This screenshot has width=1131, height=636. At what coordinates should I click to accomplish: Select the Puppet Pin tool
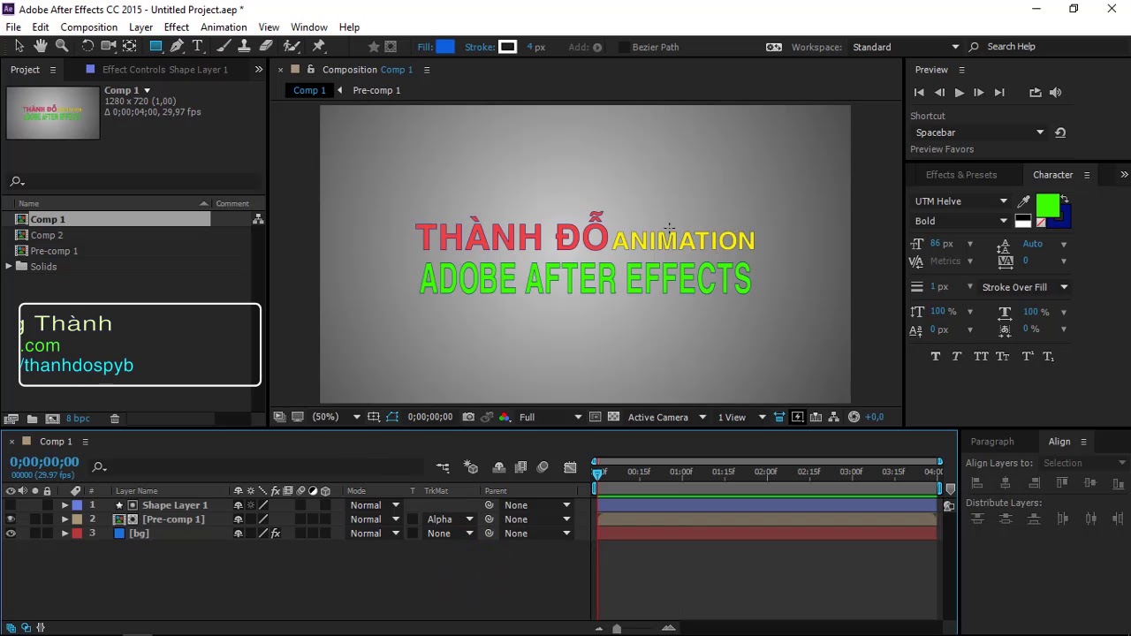[319, 46]
